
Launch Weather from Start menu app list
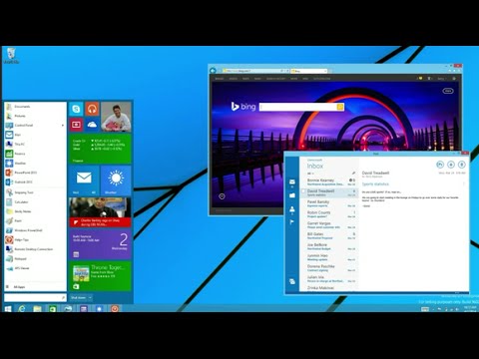[x=35, y=164]
